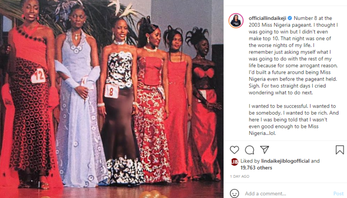The image size is (347, 198).
Task: Click the 'I wanted to be successful' paragraph
Action: tap(294, 120)
